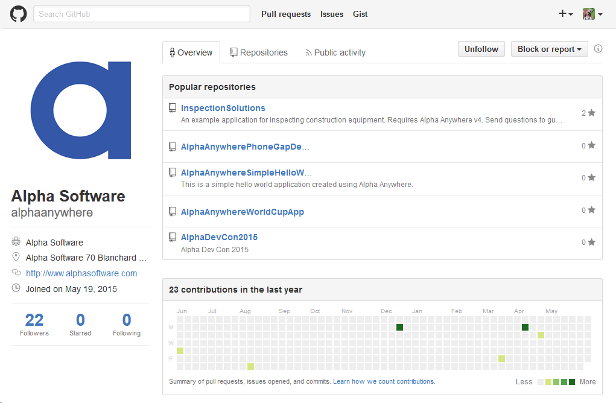Focus the Search GitHub input field

pyautogui.click(x=142, y=14)
